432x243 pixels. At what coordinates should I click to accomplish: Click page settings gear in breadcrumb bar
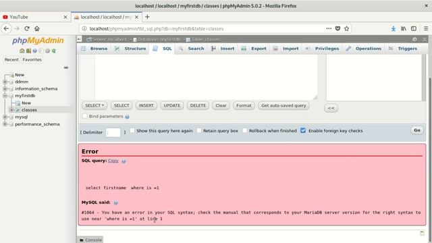point(414,39)
